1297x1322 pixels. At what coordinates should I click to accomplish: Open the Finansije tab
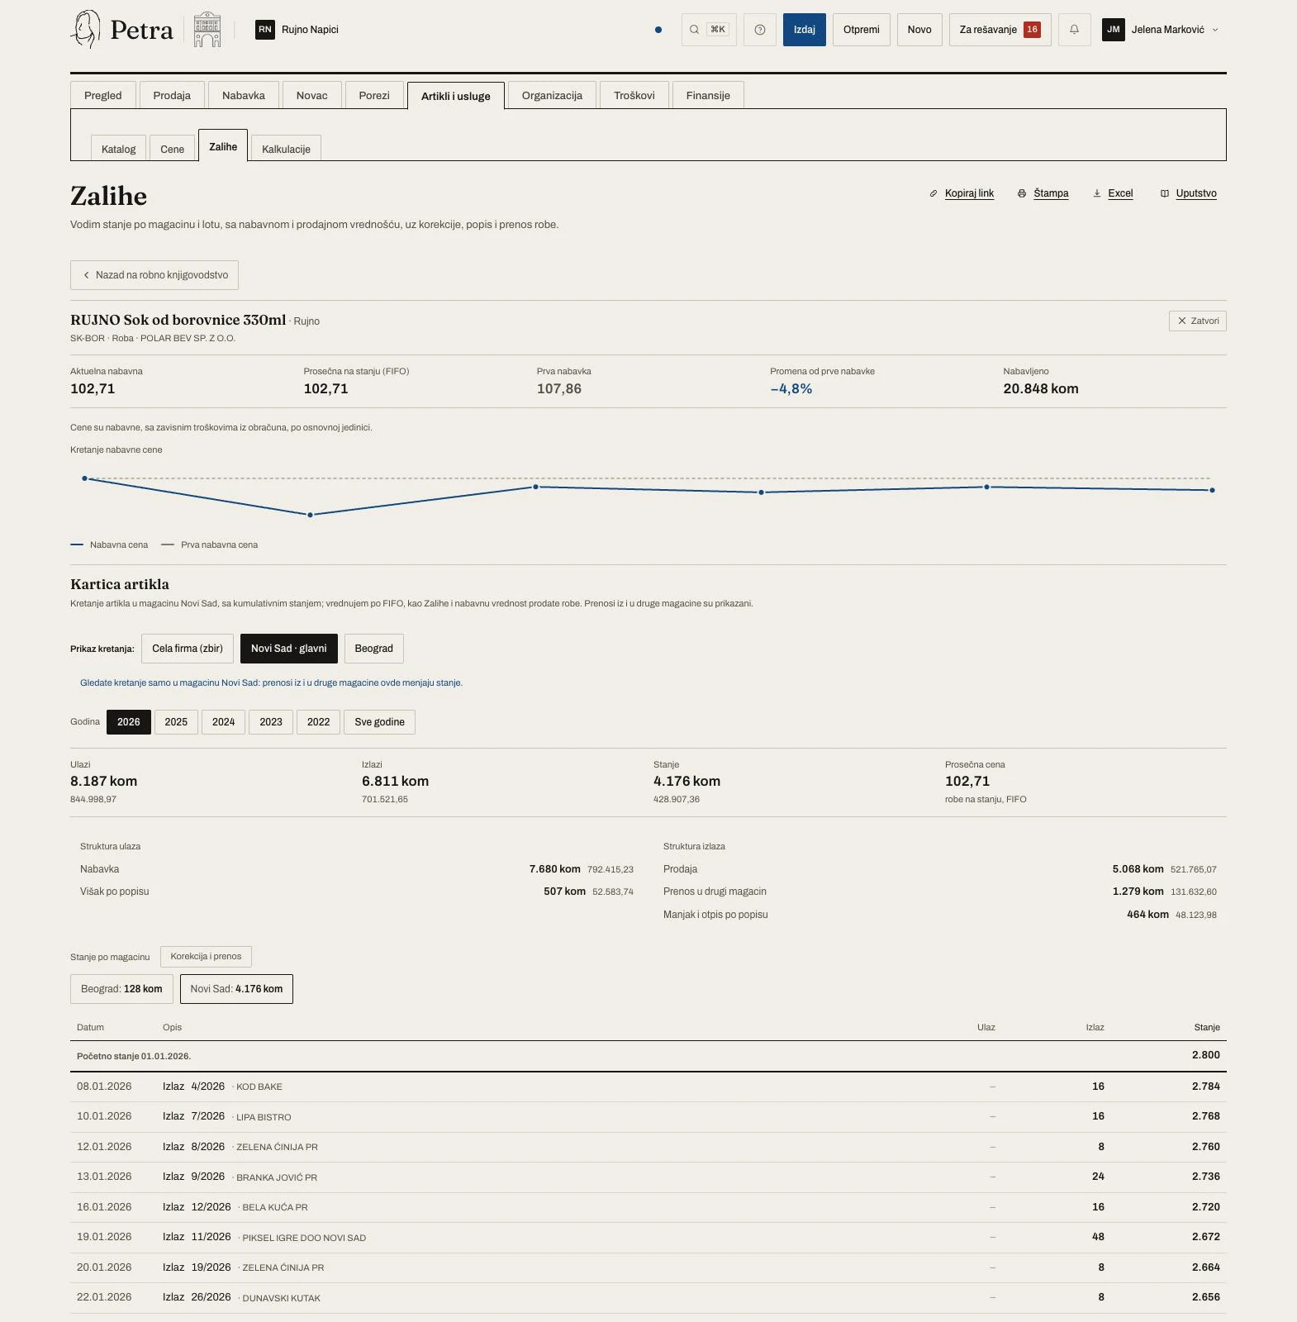(708, 95)
